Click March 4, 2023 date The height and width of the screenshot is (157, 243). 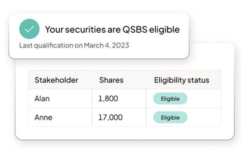106,45
